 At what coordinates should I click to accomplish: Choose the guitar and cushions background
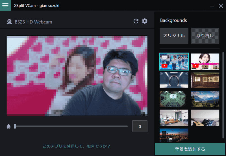click(205, 117)
